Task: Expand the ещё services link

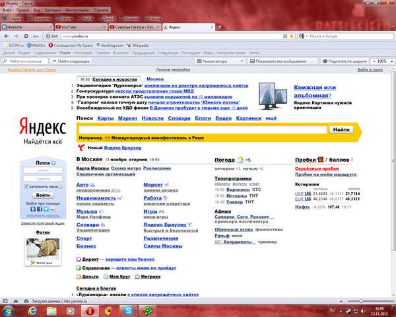Action: click(271, 118)
